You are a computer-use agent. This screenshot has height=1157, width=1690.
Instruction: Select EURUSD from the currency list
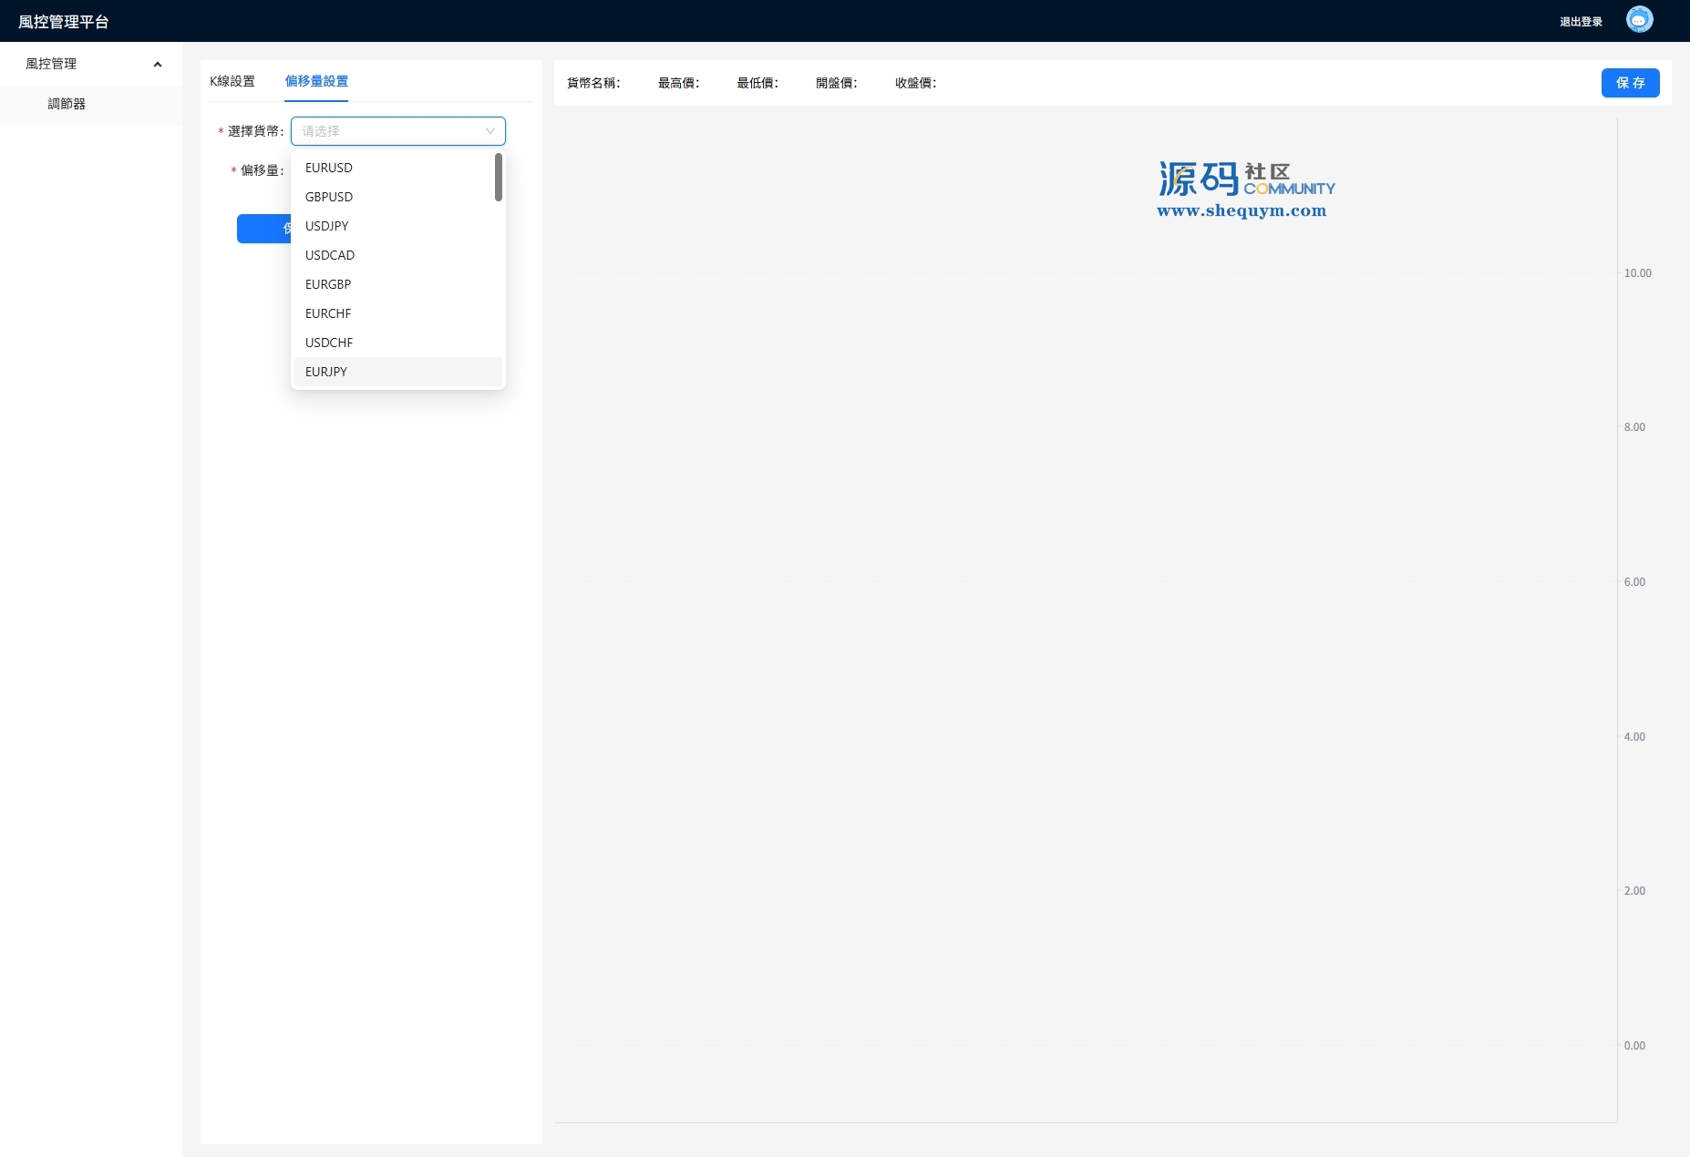pyautogui.click(x=329, y=168)
